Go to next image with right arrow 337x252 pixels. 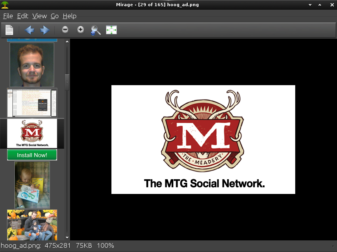point(45,30)
